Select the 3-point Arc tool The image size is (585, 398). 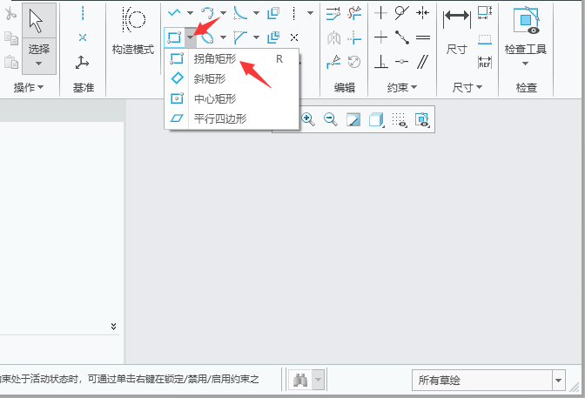207,13
